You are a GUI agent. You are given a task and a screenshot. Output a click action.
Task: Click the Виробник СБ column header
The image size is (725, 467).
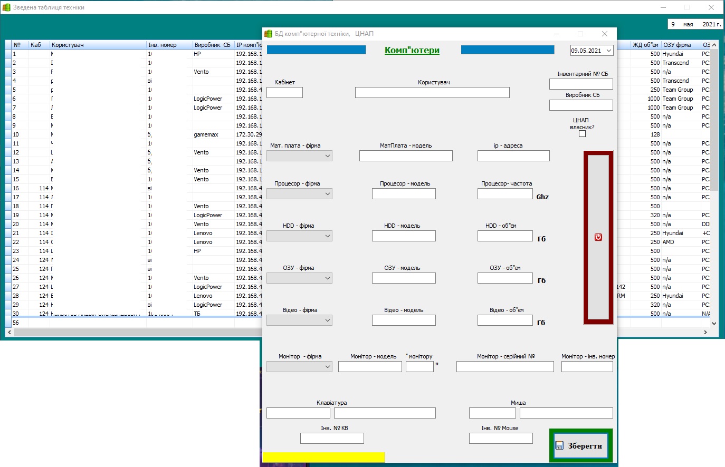pos(214,45)
